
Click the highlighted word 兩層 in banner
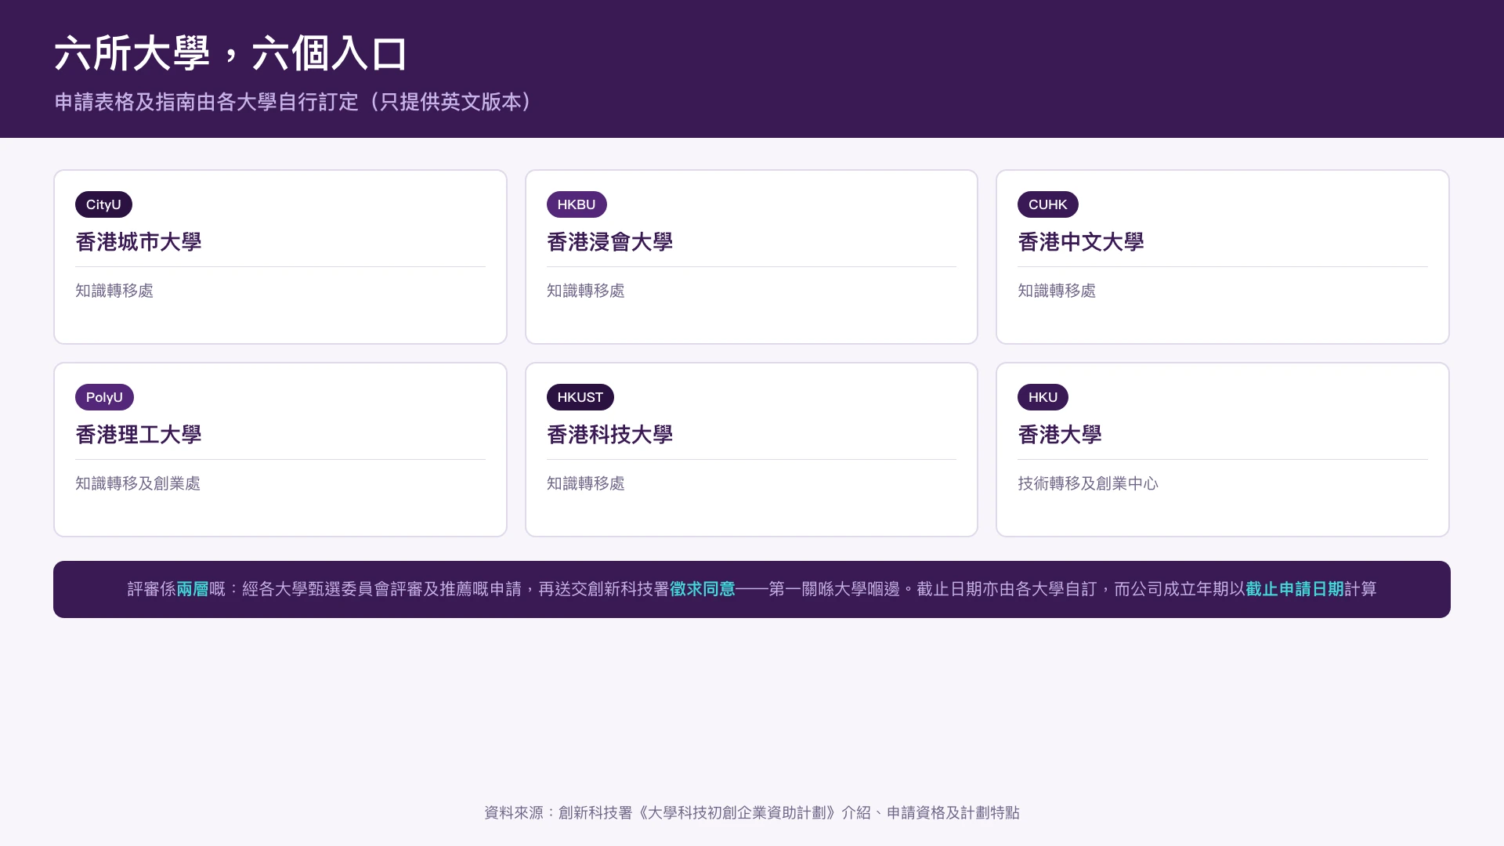click(193, 589)
